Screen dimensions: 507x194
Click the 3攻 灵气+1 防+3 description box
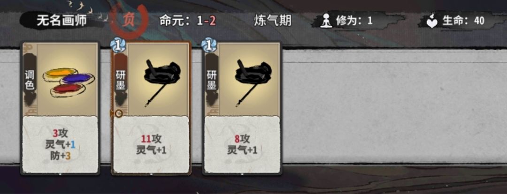(x=60, y=144)
